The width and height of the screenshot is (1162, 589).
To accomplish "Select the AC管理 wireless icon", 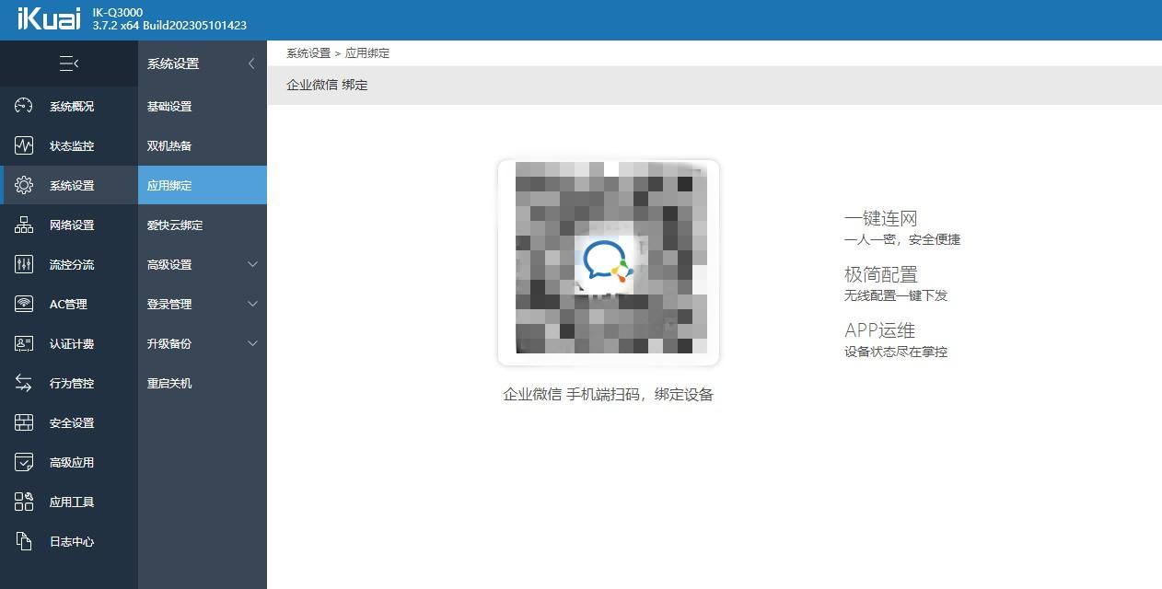I will (x=68, y=304).
